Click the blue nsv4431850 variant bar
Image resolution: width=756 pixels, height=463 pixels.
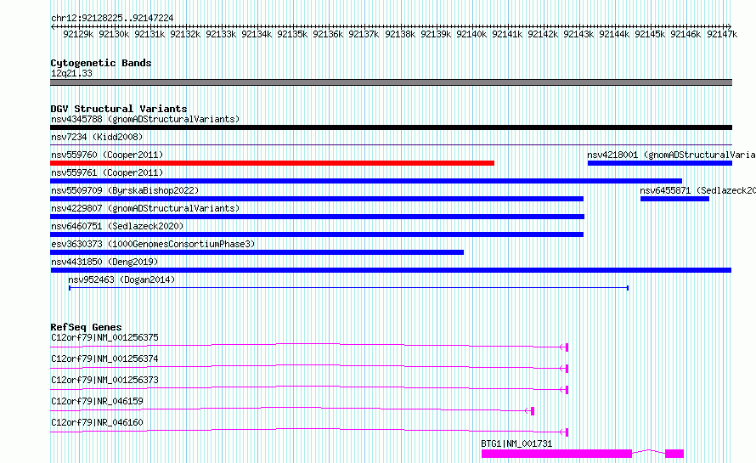pyautogui.click(x=391, y=270)
